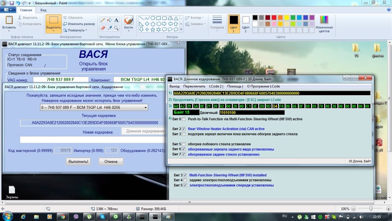Open the Переключить menu in LCode
The width and height of the screenshot is (392, 221).
pos(194,86)
